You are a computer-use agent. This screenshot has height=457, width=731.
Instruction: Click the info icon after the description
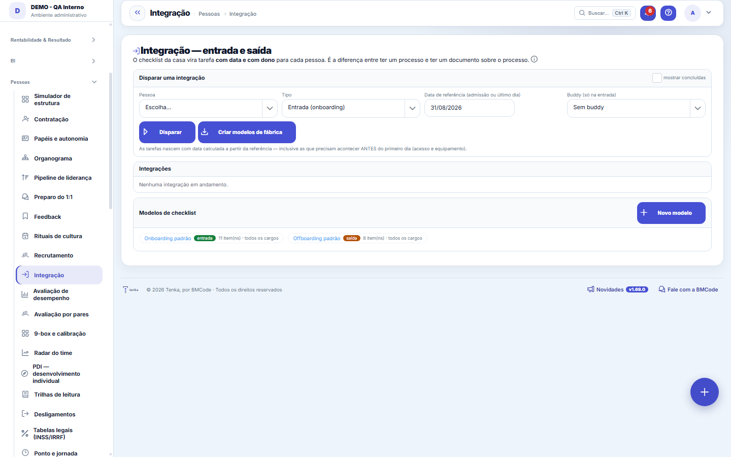click(x=534, y=59)
